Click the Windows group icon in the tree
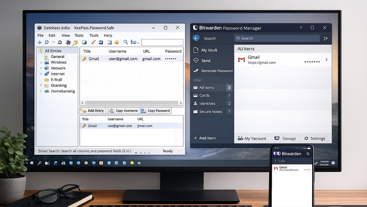The width and height of the screenshot is (367, 207). pyautogui.click(x=46, y=62)
